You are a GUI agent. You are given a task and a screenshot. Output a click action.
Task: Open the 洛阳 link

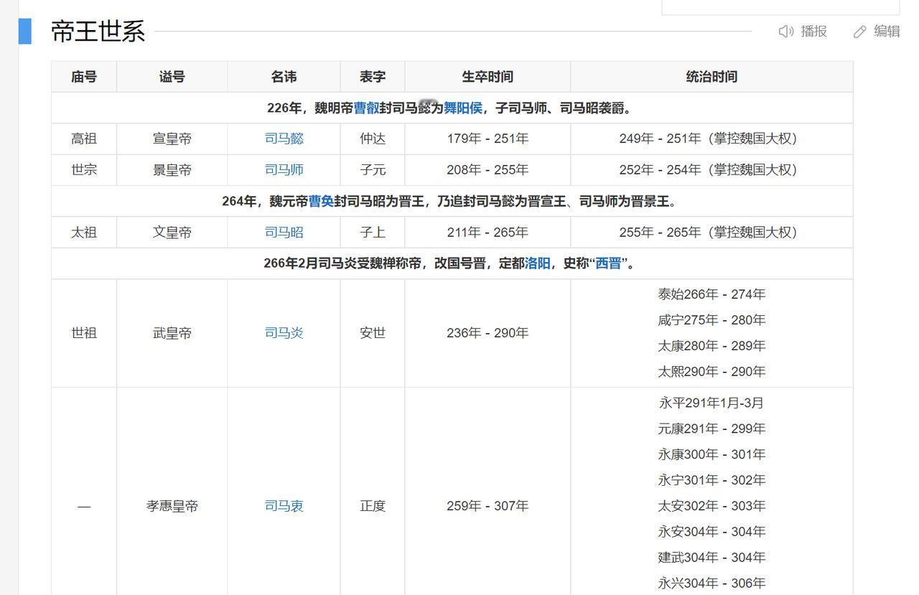[x=538, y=263]
